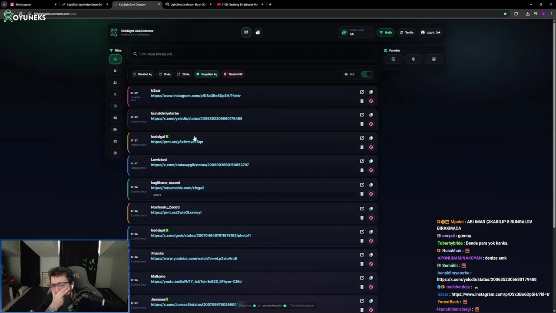
Task: Open bunaldimyeterbe's link externally
Action: tap(362, 115)
